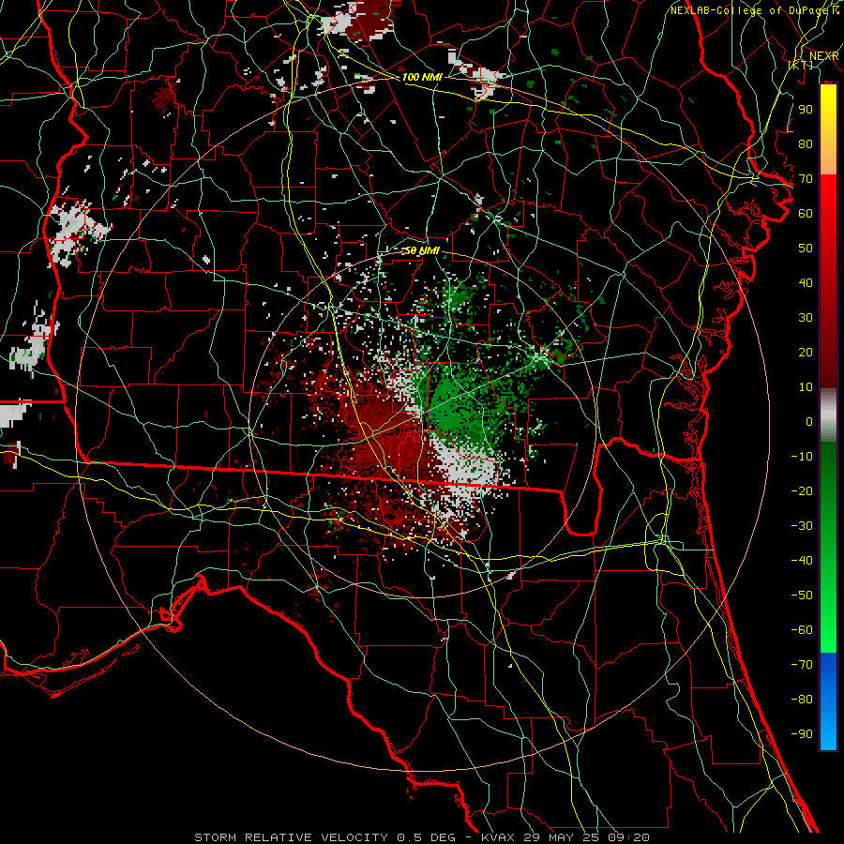Click the "29 MAY 25 09:20" timestamp
Image resolution: width=844 pixels, height=844 pixels.
[587, 837]
